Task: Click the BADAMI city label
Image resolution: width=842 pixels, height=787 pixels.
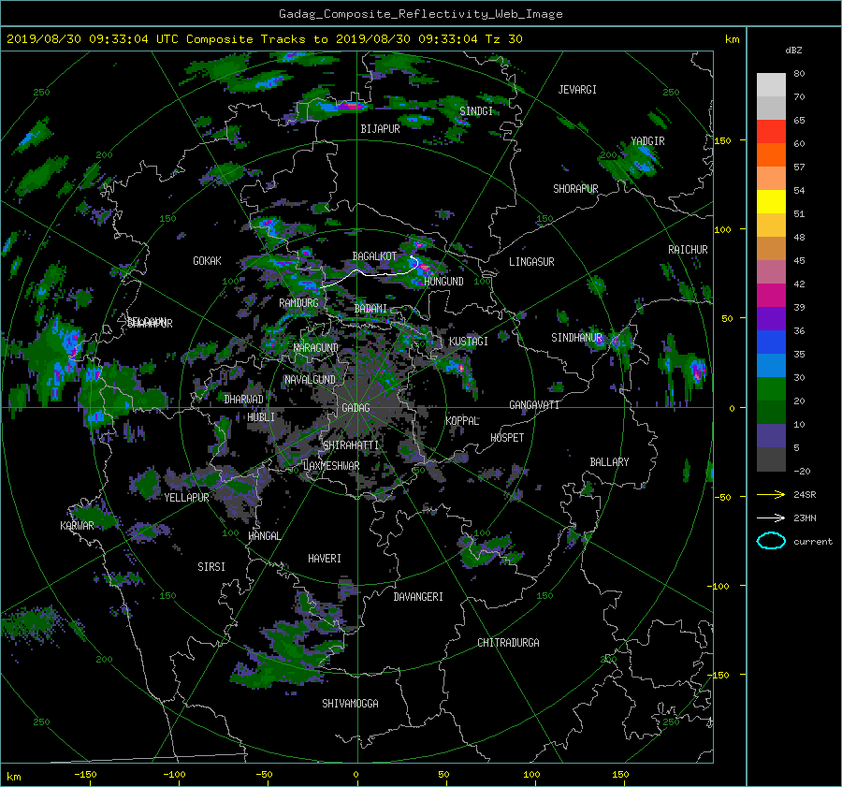Action: click(370, 309)
